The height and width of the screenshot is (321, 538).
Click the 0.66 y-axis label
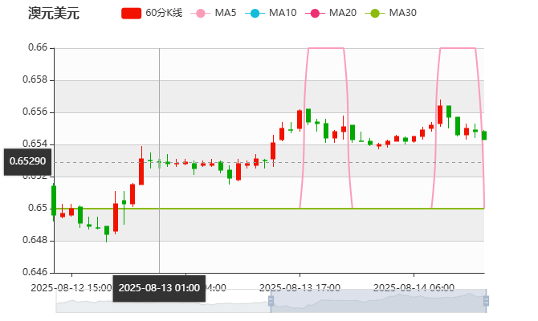tap(39, 48)
